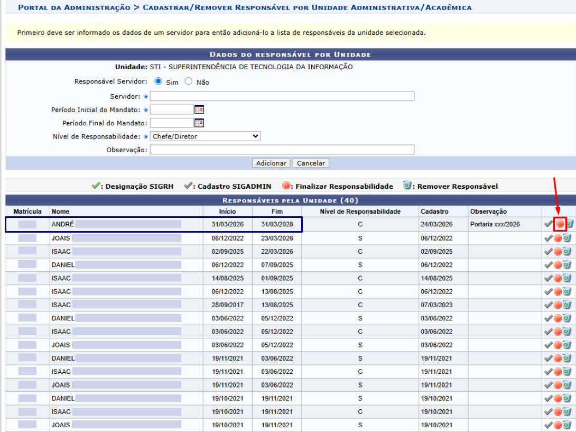Click into the Observação input field
The width and height of the screenshot is (576, 432).
click(282, 150)
